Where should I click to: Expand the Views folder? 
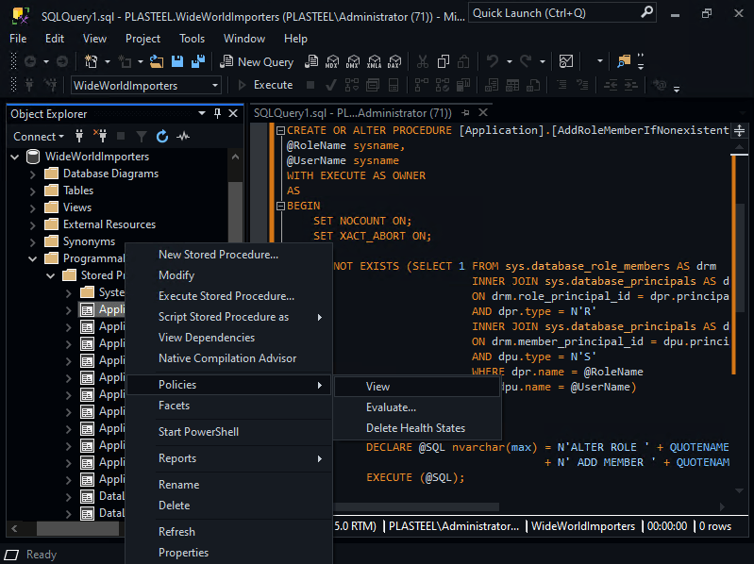[x=33, y=208]
